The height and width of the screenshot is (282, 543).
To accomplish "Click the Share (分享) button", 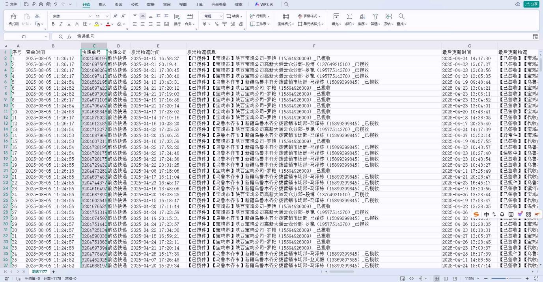I will [531, 4].
